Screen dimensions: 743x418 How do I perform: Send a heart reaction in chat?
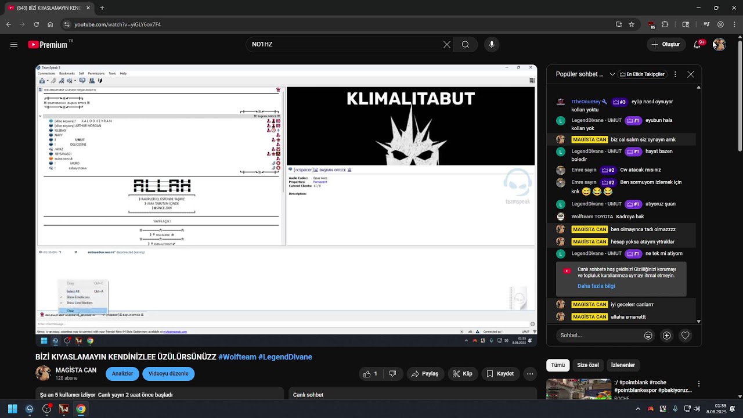click(x=686, y=335)
